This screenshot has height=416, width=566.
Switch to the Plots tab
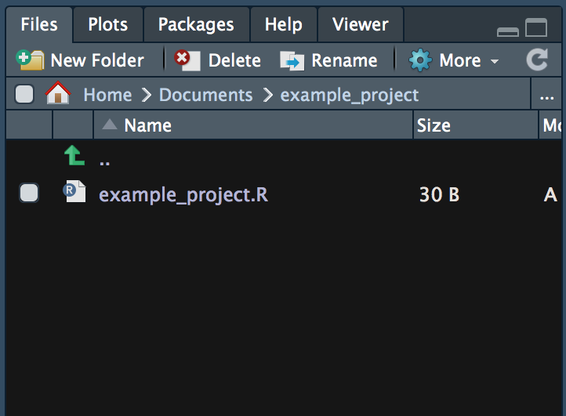click(108, 24)
